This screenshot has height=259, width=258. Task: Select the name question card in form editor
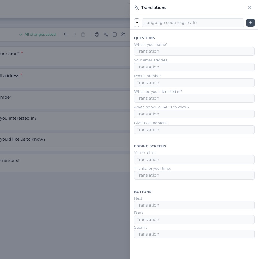click(x=65, y=56)
